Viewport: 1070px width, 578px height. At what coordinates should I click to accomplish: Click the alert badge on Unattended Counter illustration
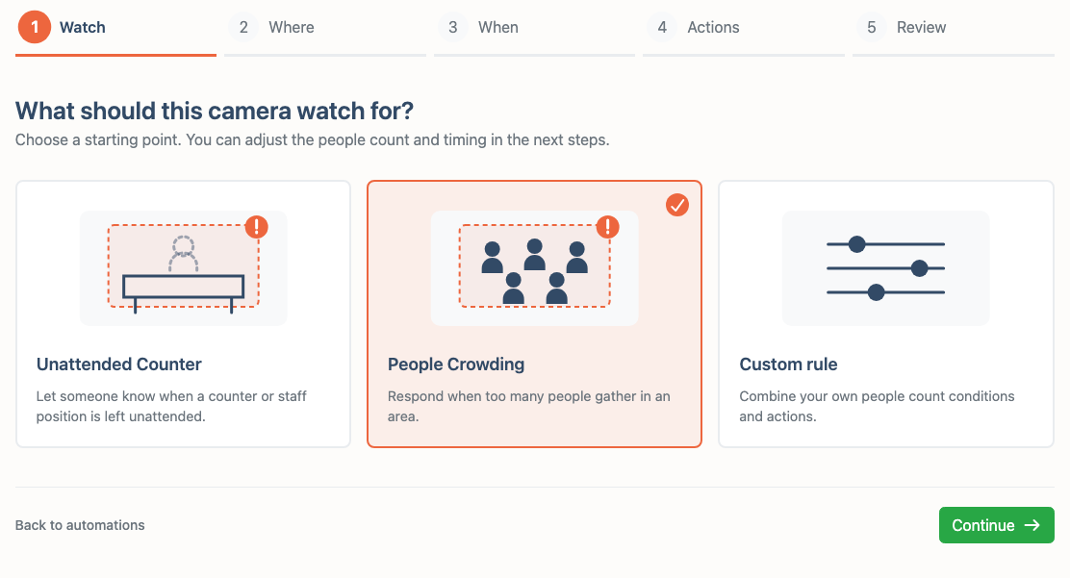coord(257,227)
